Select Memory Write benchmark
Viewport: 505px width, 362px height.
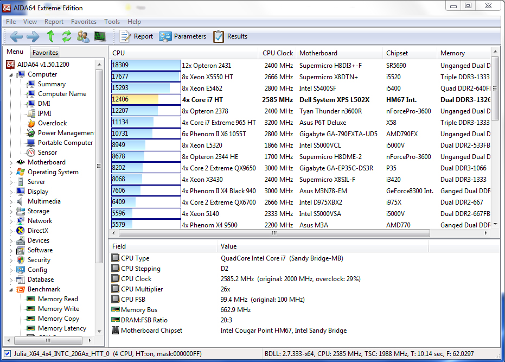pyautogui.click(x=53, y=308)
